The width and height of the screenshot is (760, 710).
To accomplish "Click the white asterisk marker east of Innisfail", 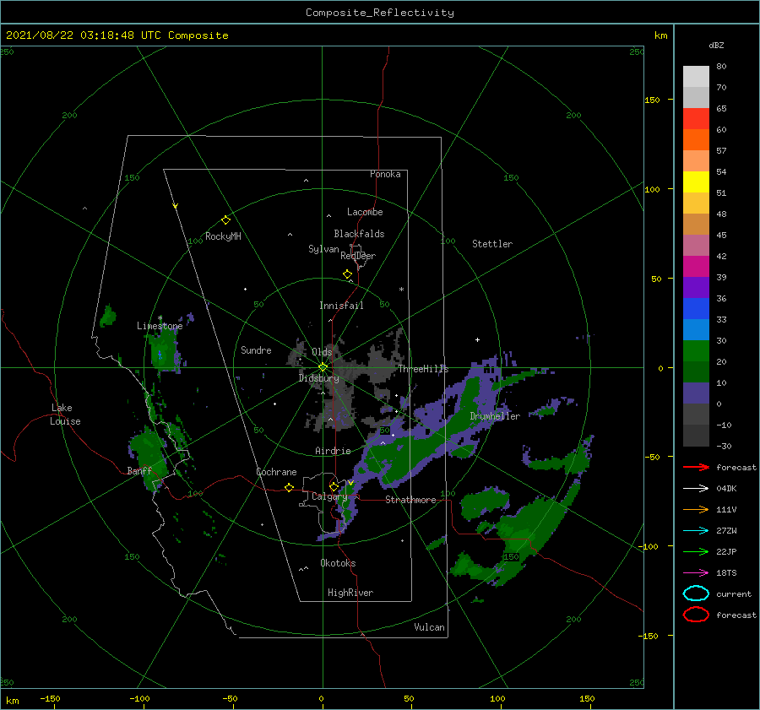I will click(x=401, y=290).
